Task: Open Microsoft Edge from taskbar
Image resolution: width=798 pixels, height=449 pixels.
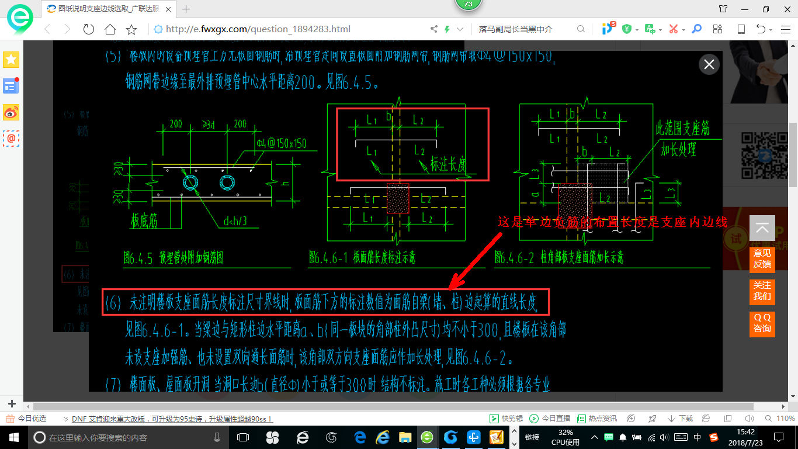Action: 359,437
